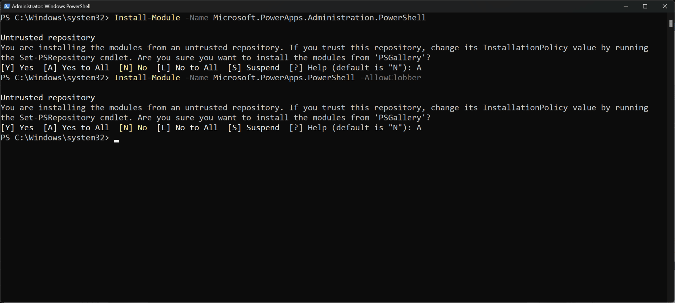Click the [N] No option text
This screenshot has width=675, height=303.
[x=133, y=67]
